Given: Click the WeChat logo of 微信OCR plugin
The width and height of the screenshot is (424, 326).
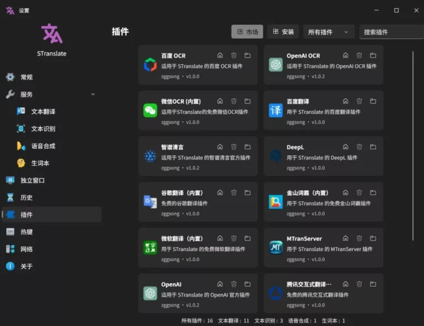Looking at the screenshot, I should [150, 111].
